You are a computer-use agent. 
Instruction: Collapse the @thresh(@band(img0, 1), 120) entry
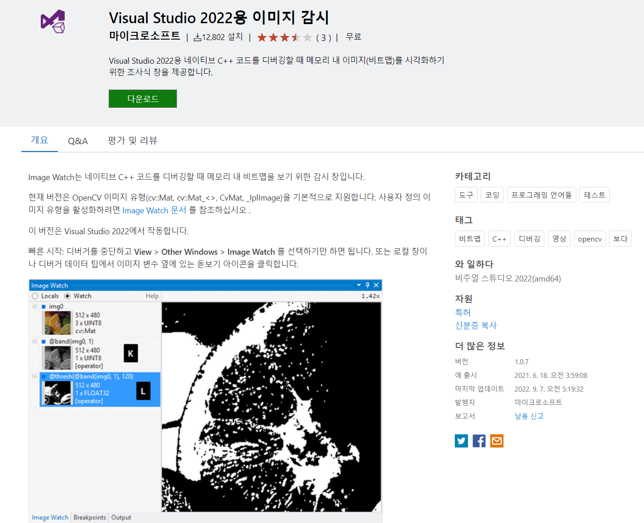point(35,376)
